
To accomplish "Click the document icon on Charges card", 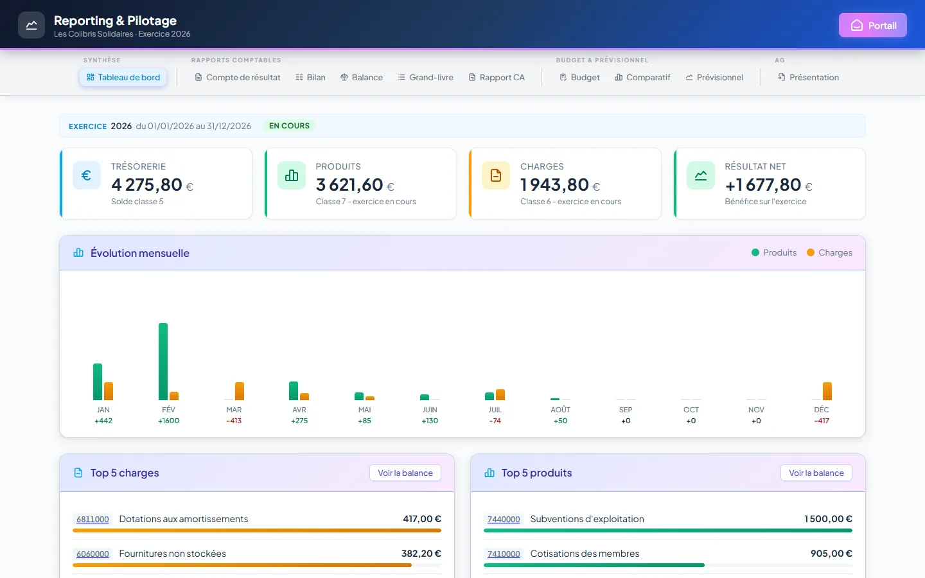I will pyautogui.click(x=496, y=175).
